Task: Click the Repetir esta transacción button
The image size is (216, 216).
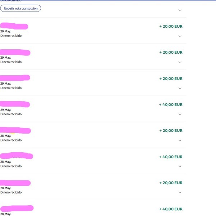Action: click(21, 8)
